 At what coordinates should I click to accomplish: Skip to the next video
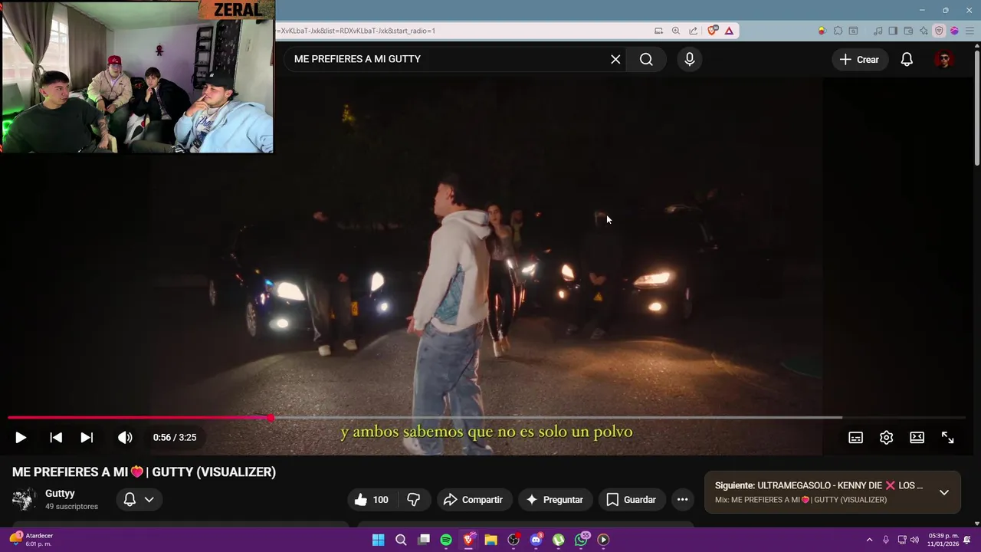coord(87,437)
